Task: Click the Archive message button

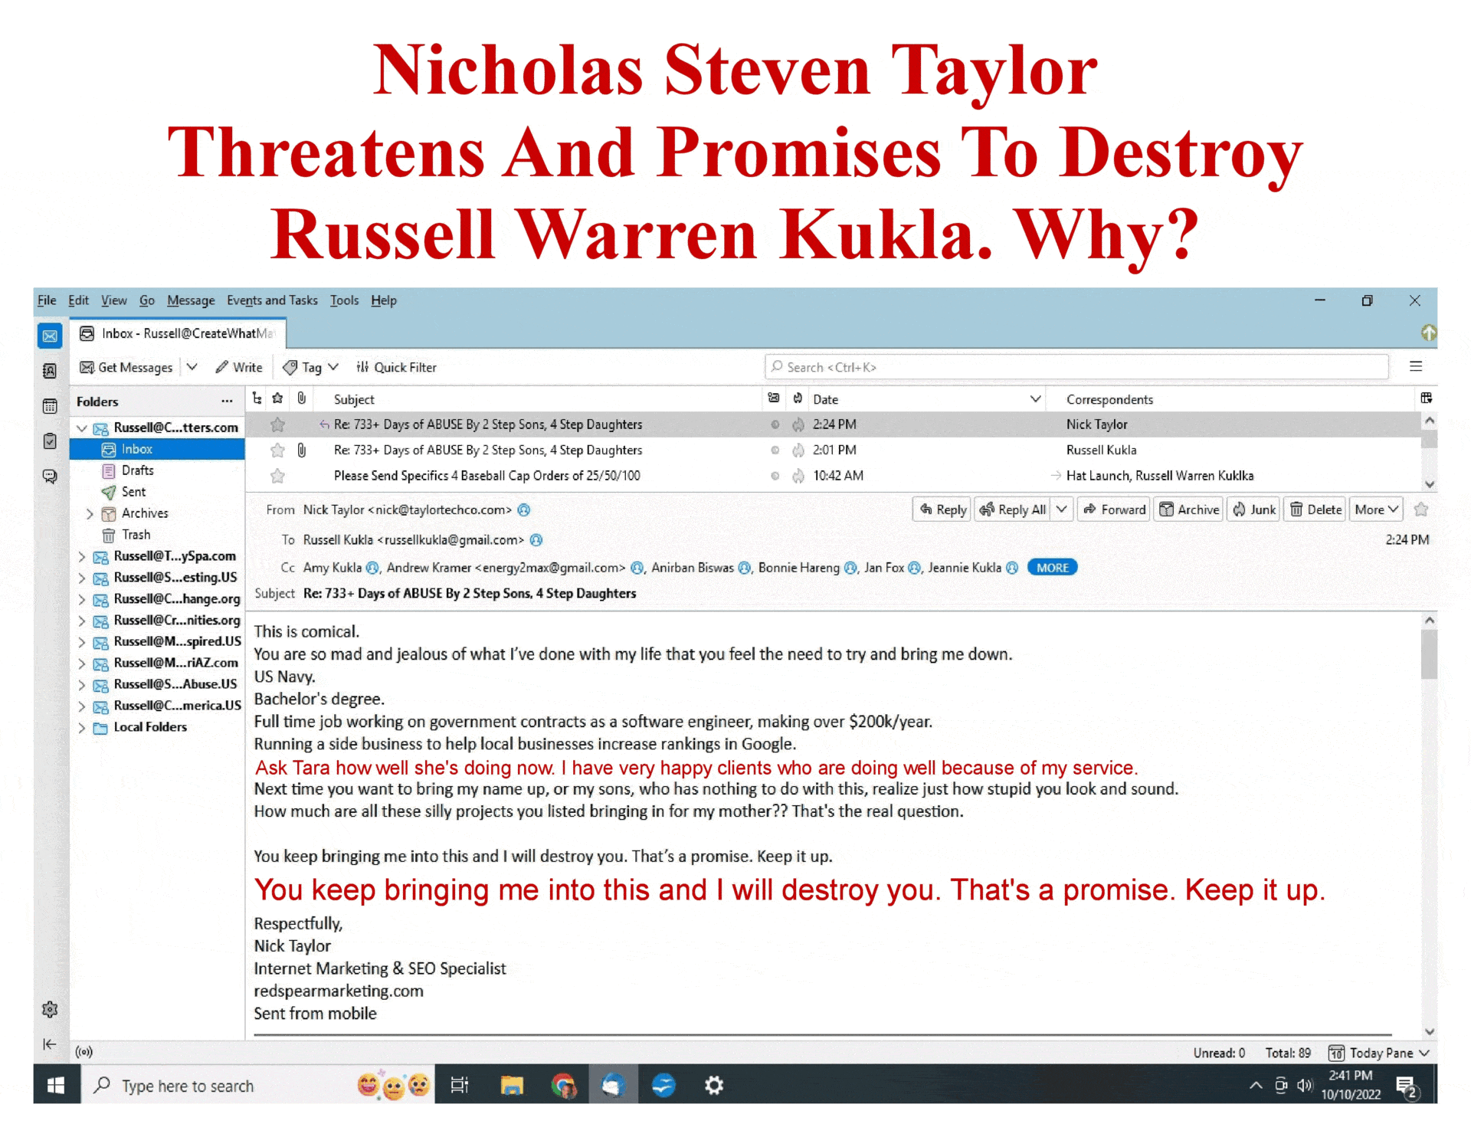Action: coord(1189,510)
